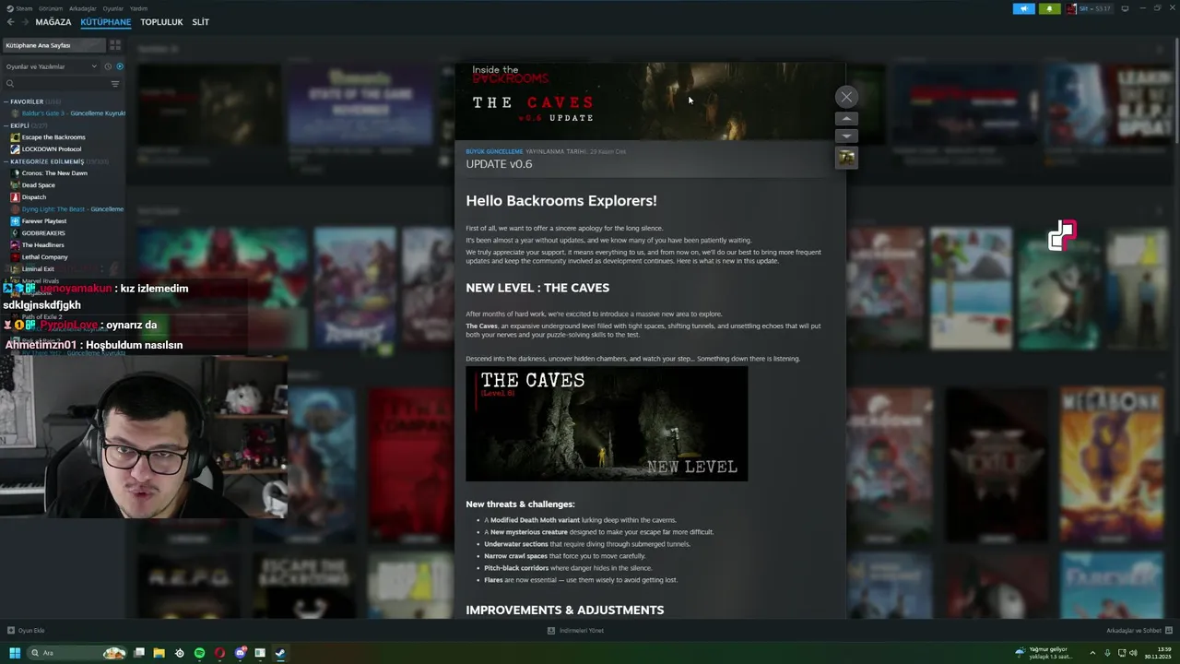
Task: Open the volume icon in system tray
Action: click(x=1133, y=653)
